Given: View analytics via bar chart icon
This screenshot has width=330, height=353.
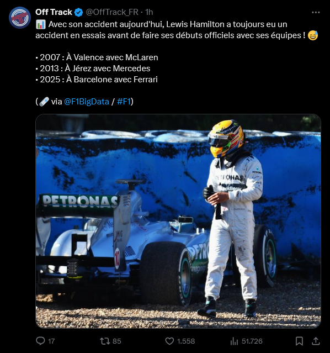Looking at the screenshot, I should (x=234, y=341).
